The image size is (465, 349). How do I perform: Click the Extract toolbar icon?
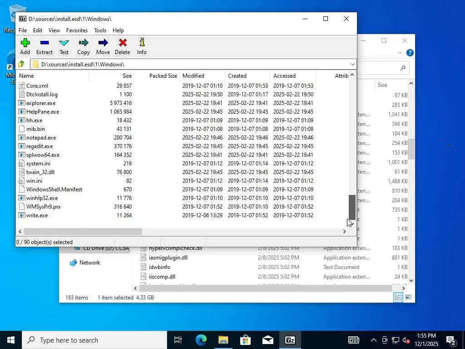pyautogui.click(x=45, y=43)
